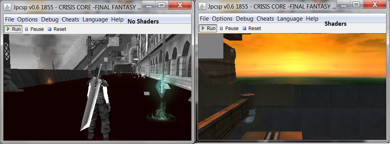Open the File menu in left window
Image resolution: width=390 pixels, height=144 pixels.
[x=9, y=20]
